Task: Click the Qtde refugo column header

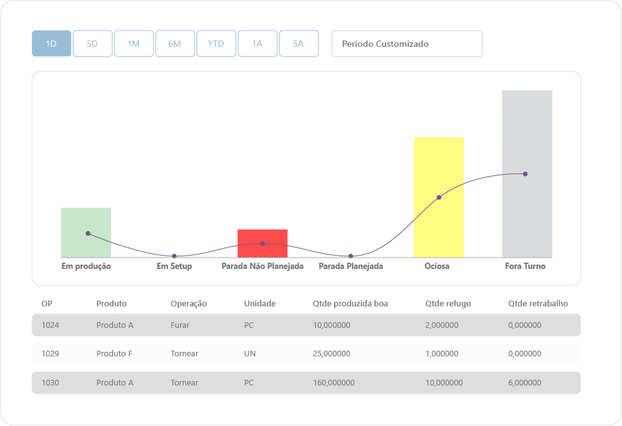Action: click(x=448, y=304)
